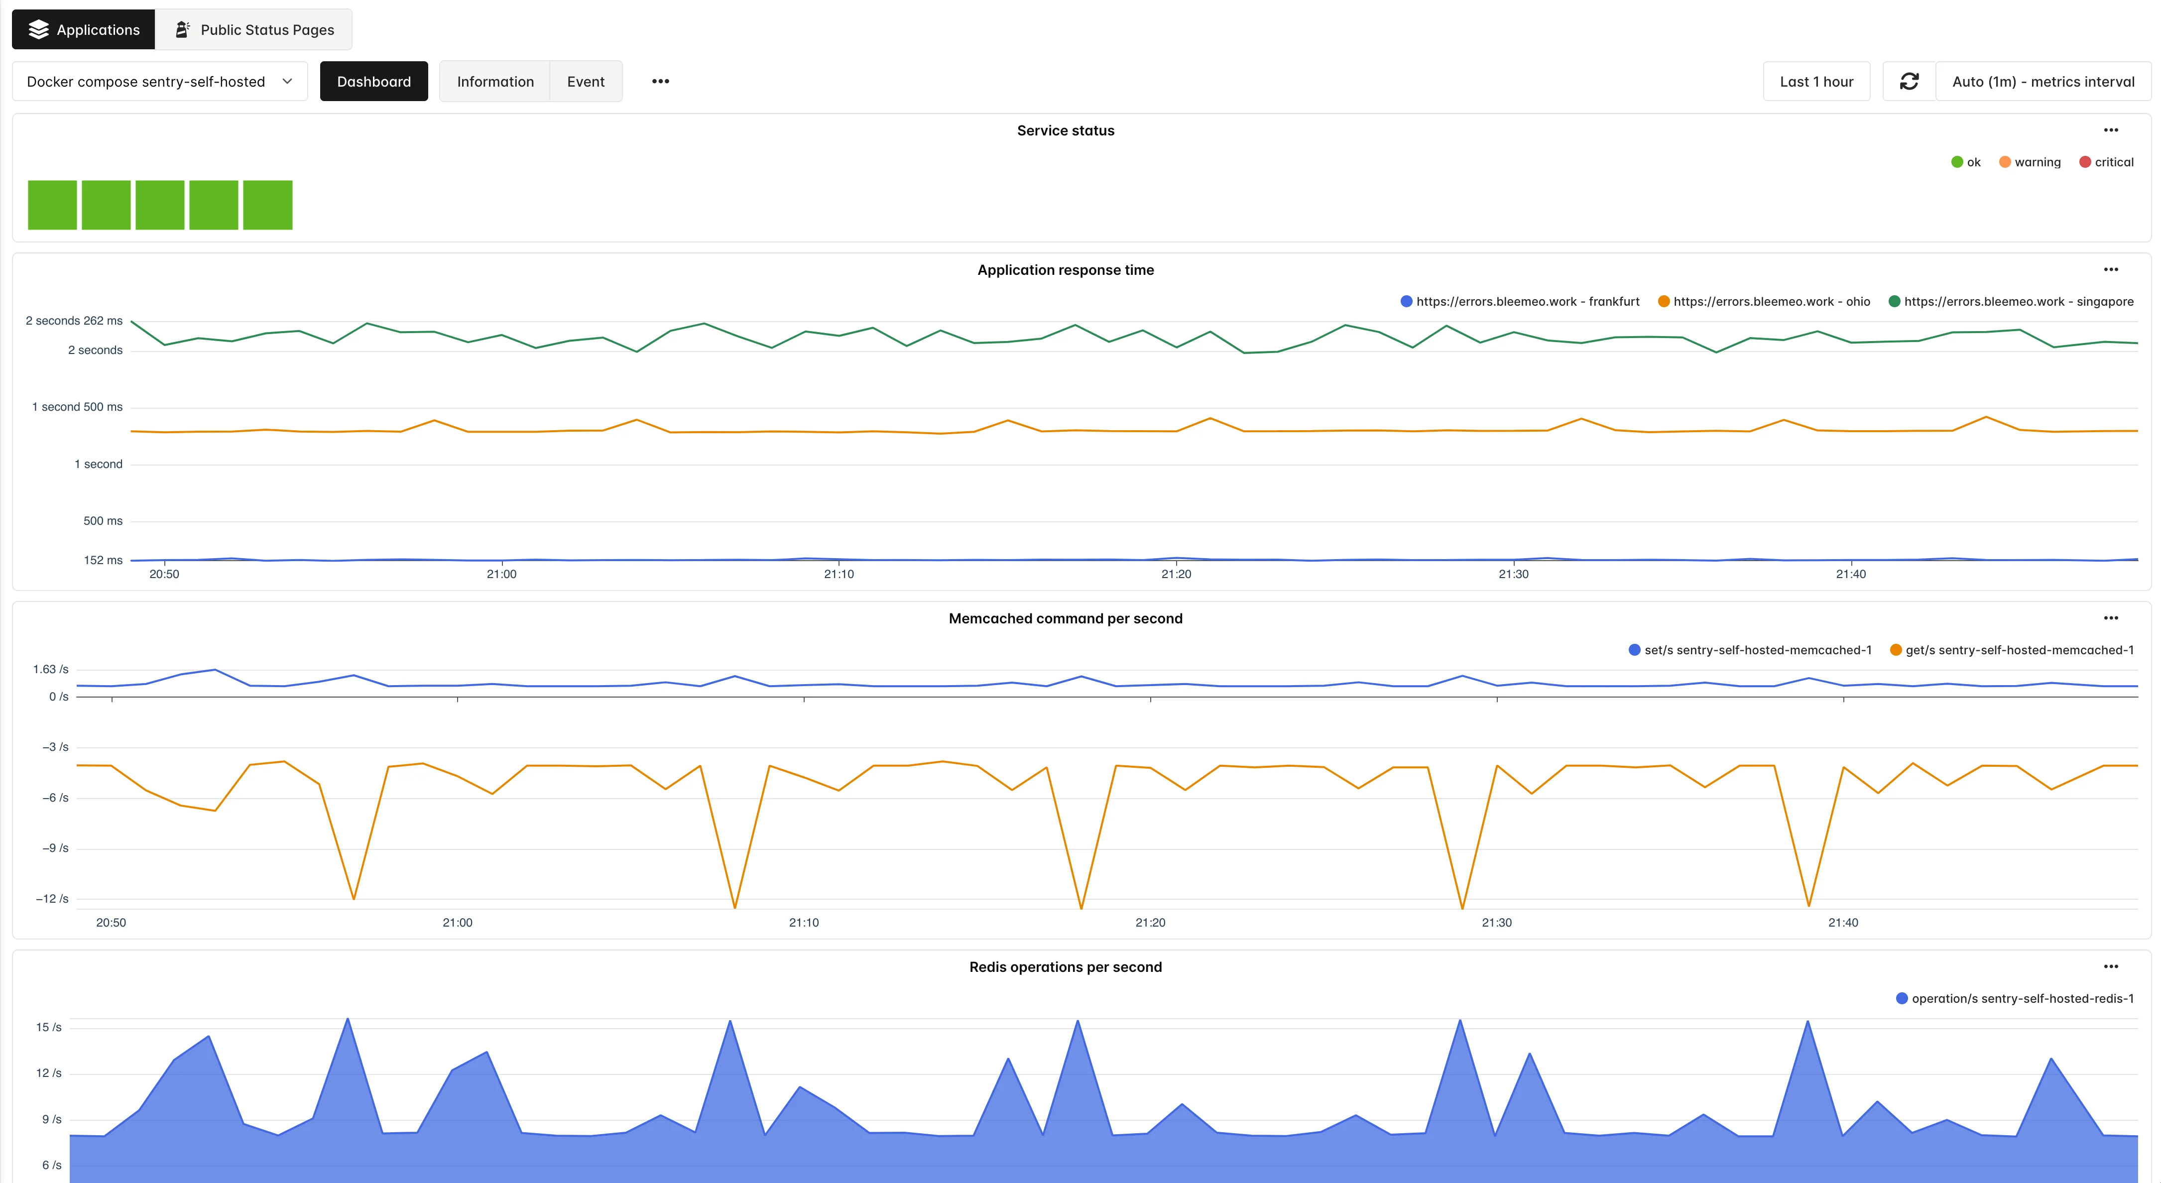Open the Docker compose sentry-self-hosted application selector

159,81
